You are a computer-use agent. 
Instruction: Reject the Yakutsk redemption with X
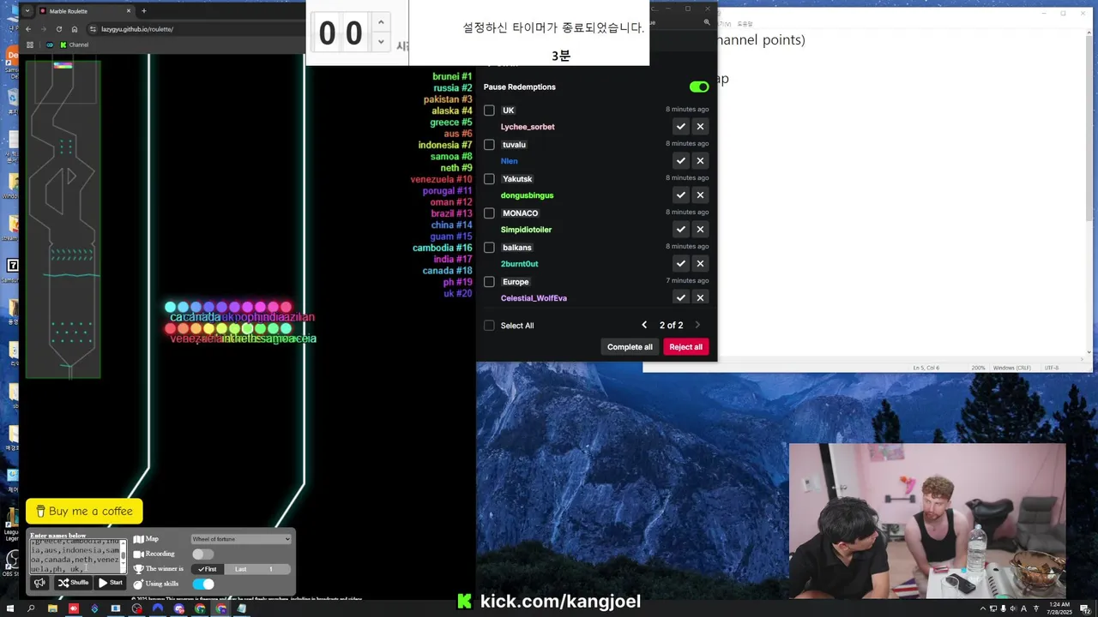[700, 195]
